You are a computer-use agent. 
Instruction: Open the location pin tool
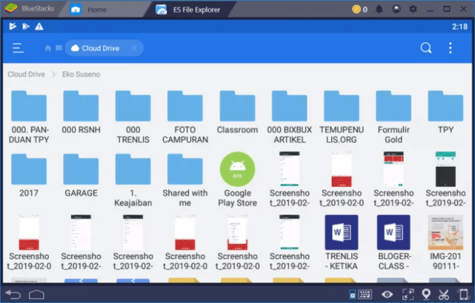coord(426,294)
